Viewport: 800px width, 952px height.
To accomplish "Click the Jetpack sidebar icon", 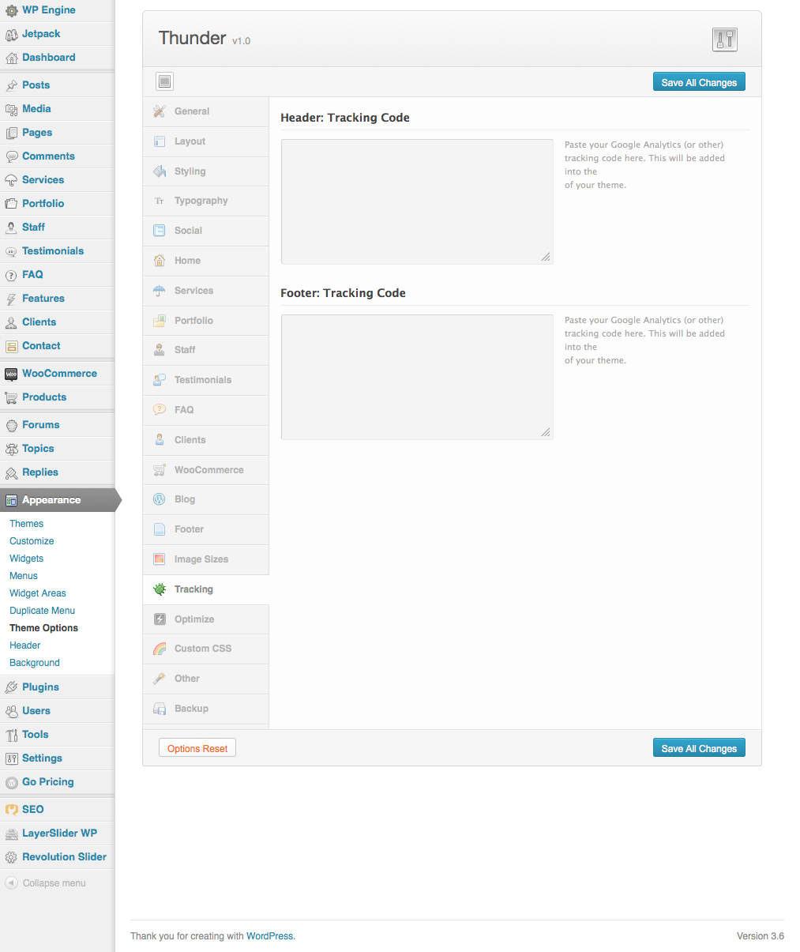I will click(x=11, y=34).
